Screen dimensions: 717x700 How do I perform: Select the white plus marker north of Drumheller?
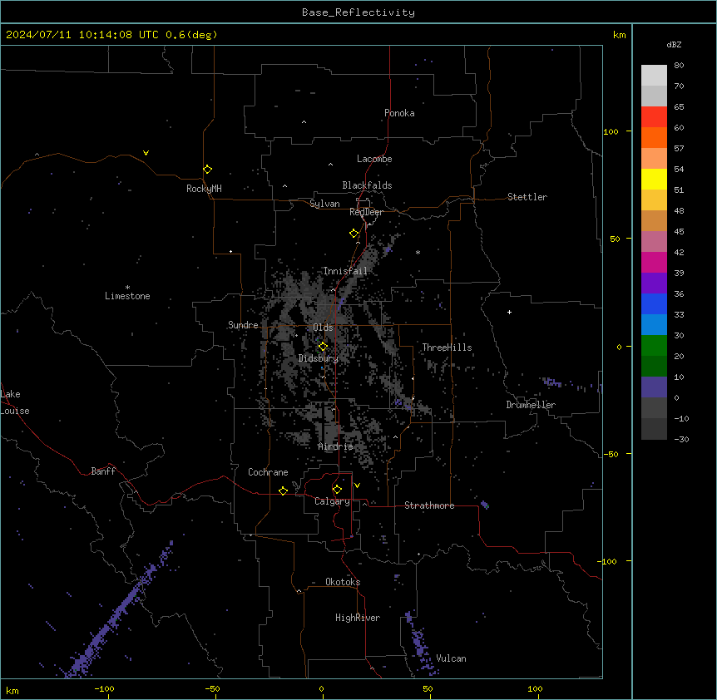pyautogui.click(x=509, y=312)
